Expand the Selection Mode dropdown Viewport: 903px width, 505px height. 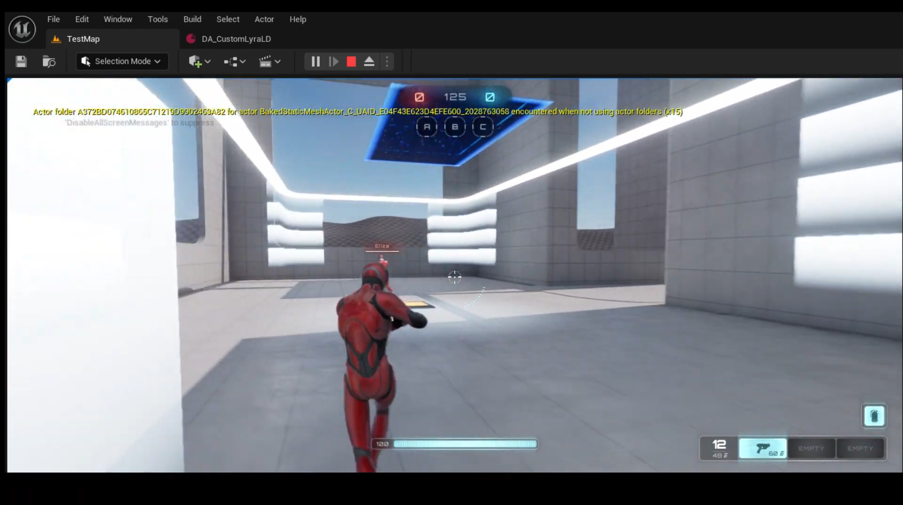click(x=122, y=62)
